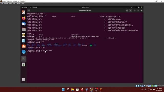Screen dimensions: 164x92
Task: Select 'FAT32' in the sda2 row
Action: pos(41,35)
